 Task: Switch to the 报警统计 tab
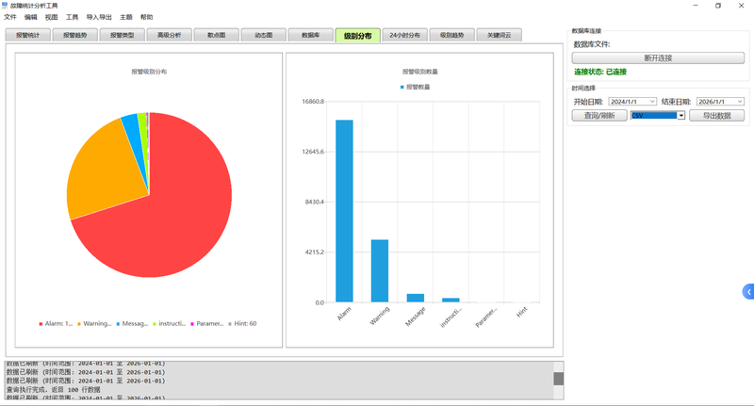pos(28,35)
